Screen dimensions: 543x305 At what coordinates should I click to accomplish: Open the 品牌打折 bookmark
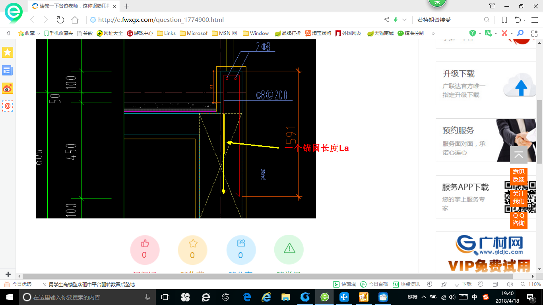click(x=288, y=33)
